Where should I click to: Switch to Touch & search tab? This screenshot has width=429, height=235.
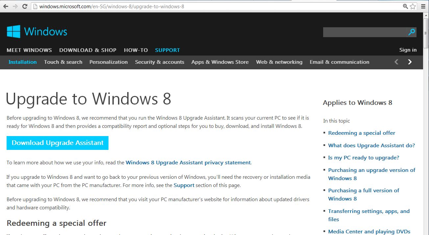[63, 62]
